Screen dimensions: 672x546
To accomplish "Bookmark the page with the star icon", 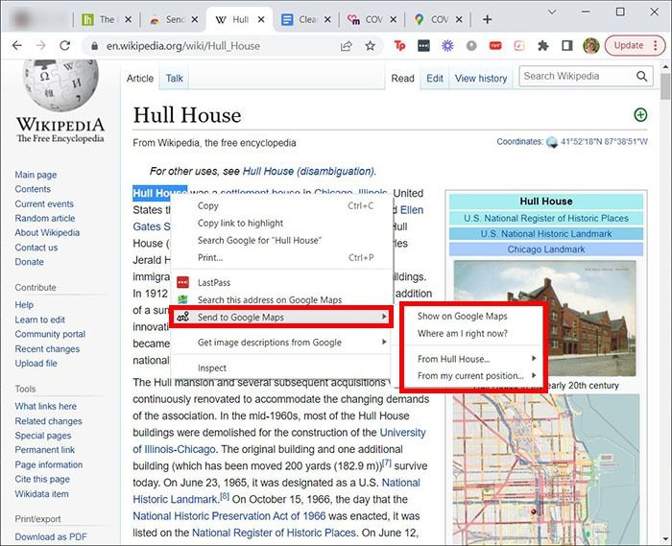I will [x=371, y=46].
